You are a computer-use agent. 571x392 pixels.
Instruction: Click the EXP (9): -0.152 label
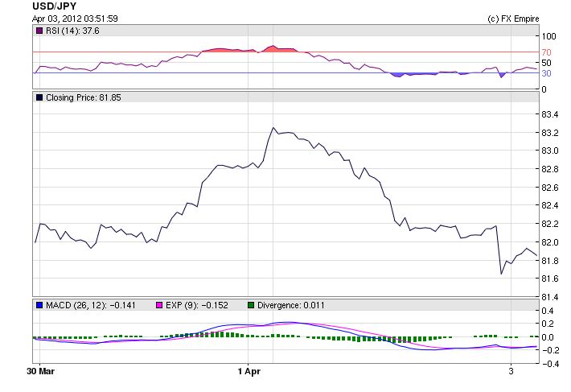(x=197, y=305)
